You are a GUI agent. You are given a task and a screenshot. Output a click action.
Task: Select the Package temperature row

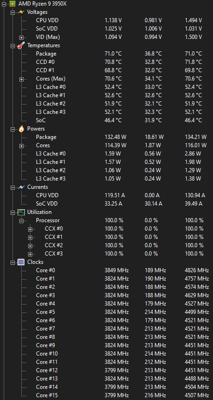[x=118, y=54]
